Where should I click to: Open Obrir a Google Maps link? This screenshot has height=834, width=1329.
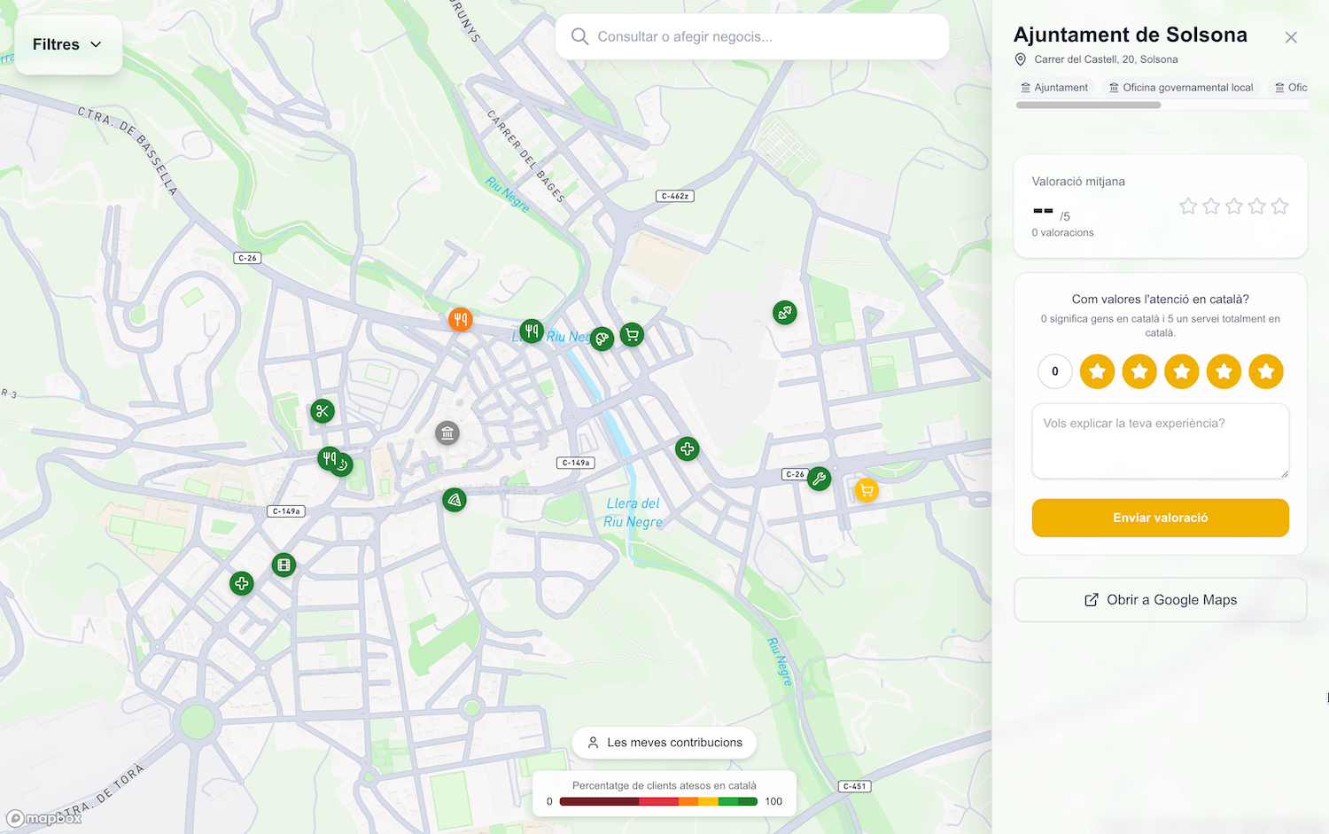click(x=1160, y=600)
